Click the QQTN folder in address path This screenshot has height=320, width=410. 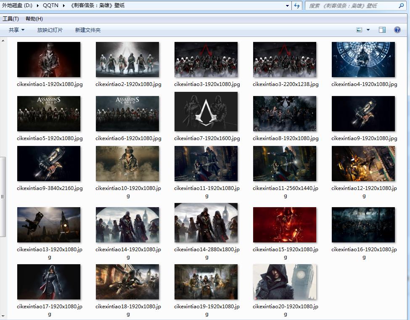50,6
